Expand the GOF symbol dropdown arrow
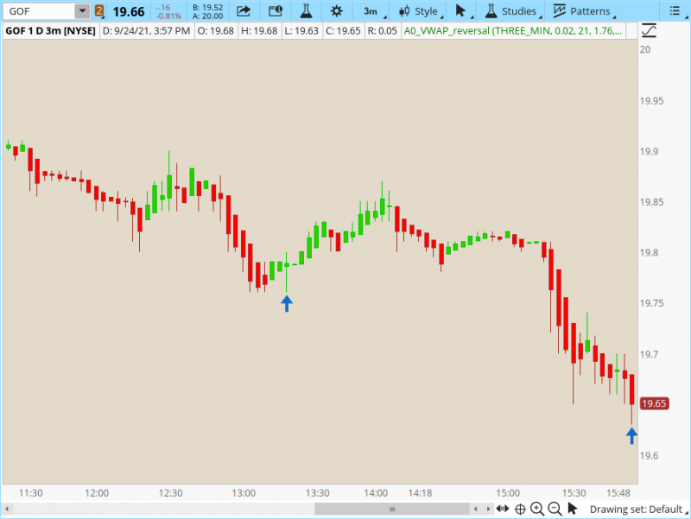691x519 pixels. pyautogui.click(x=81, y=11)
